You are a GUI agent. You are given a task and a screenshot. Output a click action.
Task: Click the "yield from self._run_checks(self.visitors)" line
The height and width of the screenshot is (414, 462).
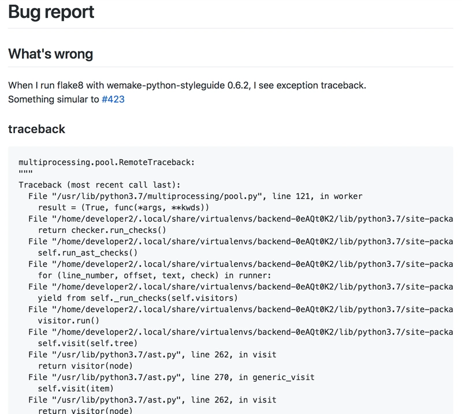[x=137, y=298]
